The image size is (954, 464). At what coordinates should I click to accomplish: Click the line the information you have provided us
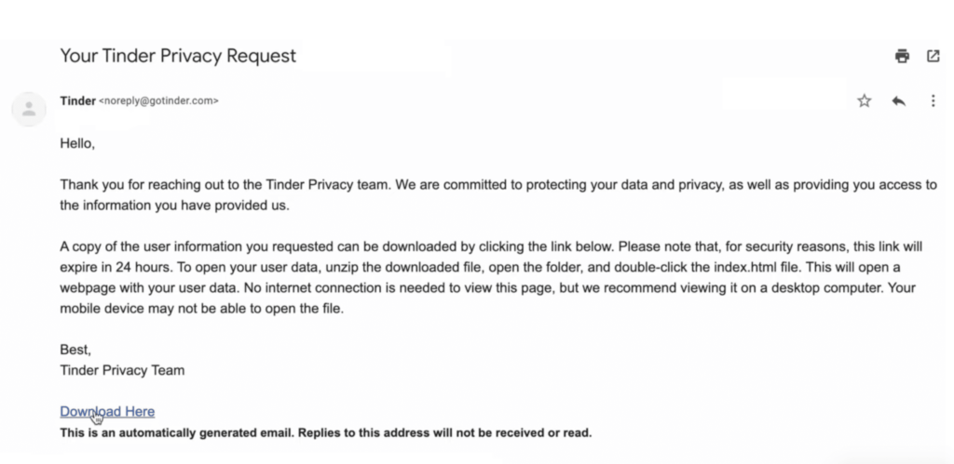point(175,205)
